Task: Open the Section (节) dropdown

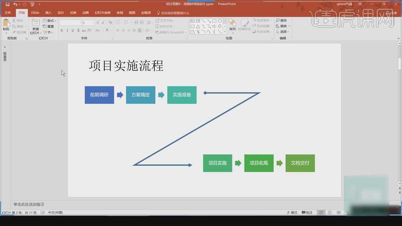Action: [48, 32]
